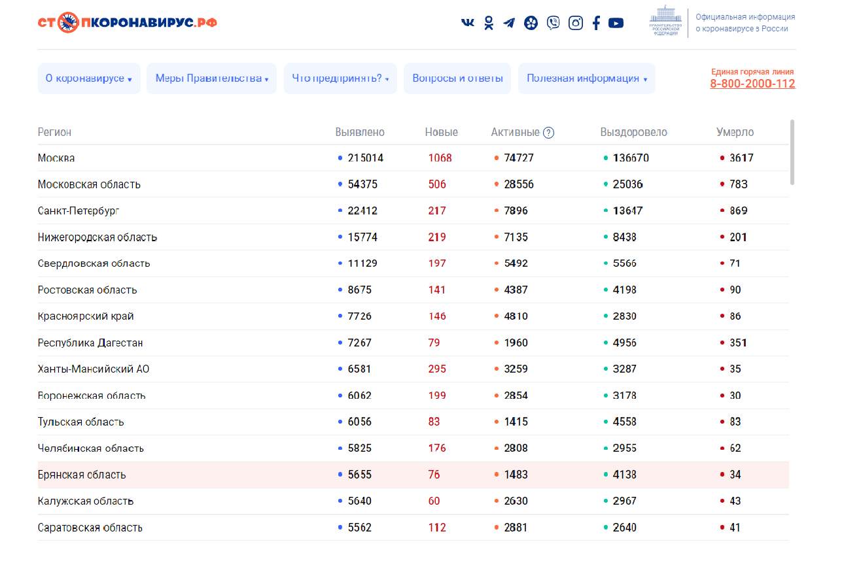Viewport: 844px width, 572px height.
Task: Select the Воронежская область row
Action: 413,395
